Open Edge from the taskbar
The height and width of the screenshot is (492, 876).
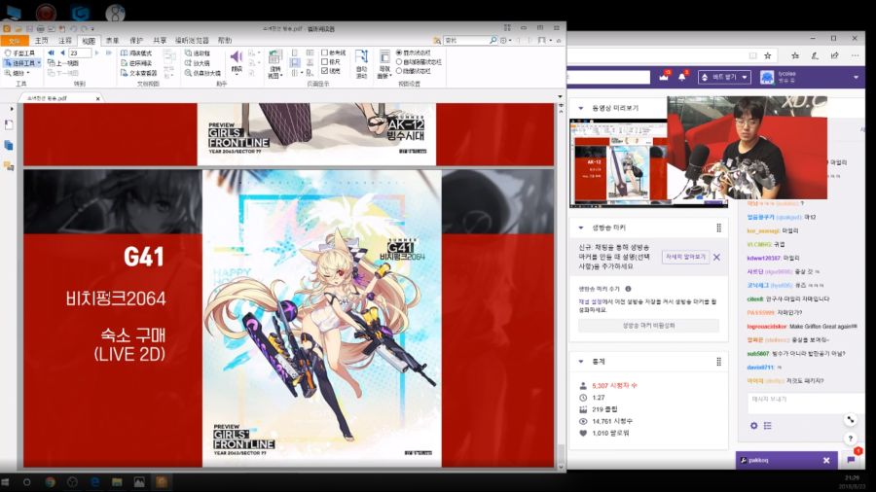pos(94,482)
